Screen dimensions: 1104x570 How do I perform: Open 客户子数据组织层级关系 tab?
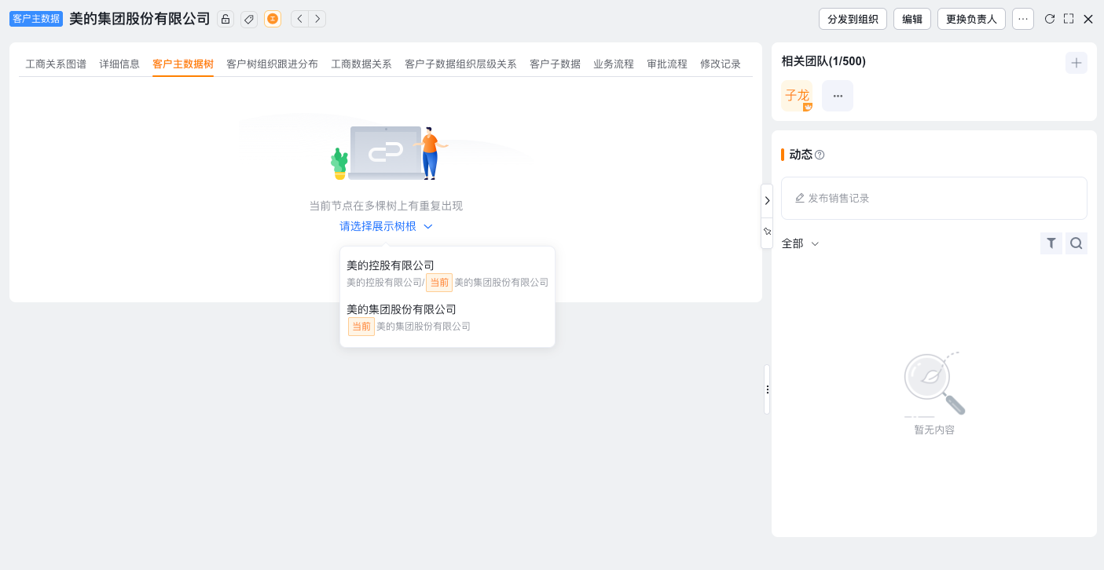tap(460, 64)
